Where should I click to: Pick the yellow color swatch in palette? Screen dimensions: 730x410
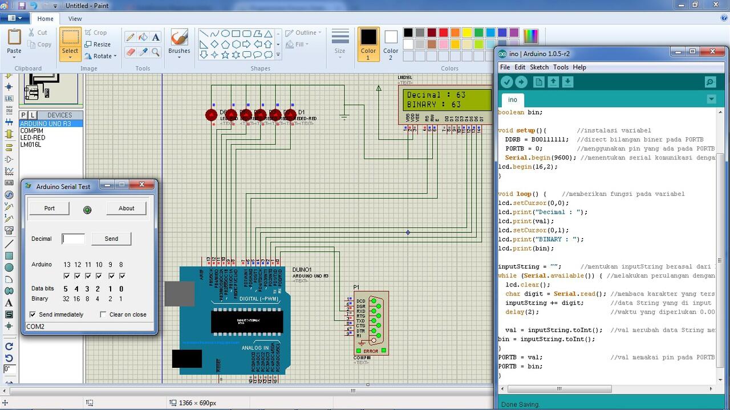[467, 33]
